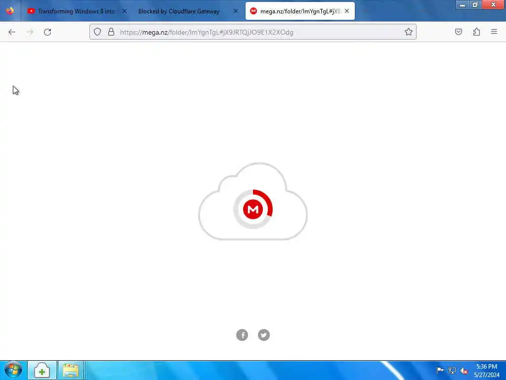Close the mega.nz tab

(x=347, y=11)
